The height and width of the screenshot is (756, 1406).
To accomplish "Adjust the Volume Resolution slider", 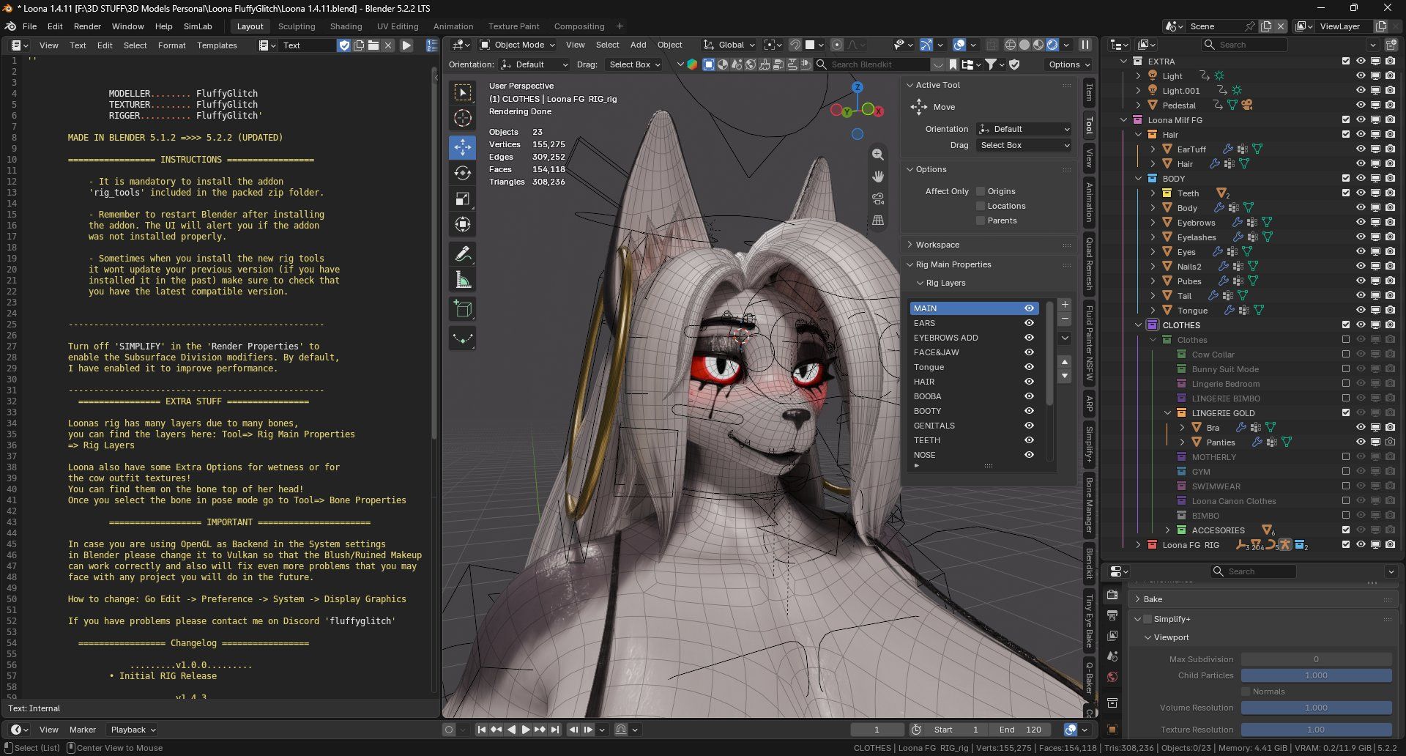I will click(1316, 708).
